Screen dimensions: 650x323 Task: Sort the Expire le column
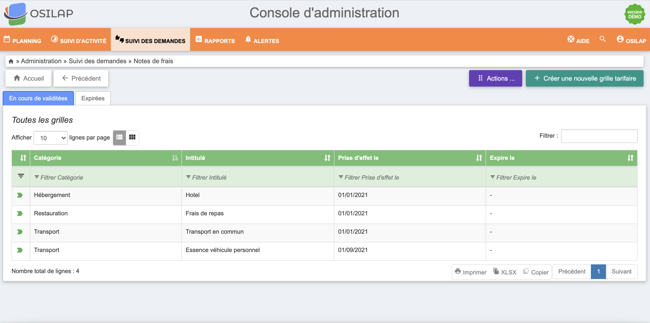coord(630,158)
